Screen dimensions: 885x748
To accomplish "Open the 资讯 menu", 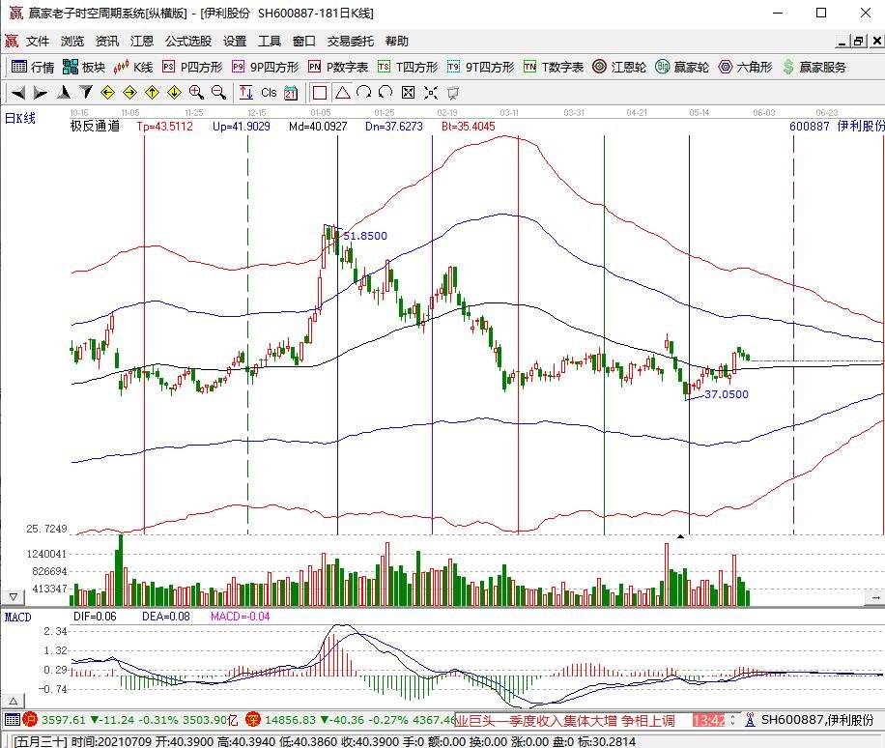I will [x=107, y=42].
